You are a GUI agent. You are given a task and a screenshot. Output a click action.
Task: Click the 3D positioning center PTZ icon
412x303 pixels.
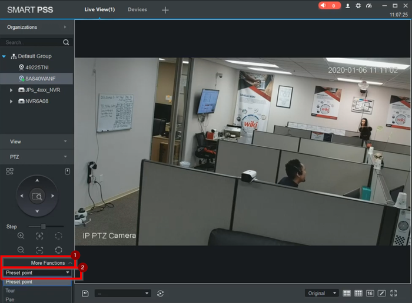pyautogui.click(x=37, y=196)
